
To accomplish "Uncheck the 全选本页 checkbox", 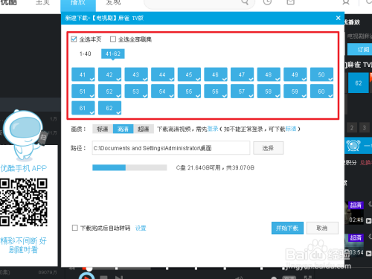I will pos(74,39).
